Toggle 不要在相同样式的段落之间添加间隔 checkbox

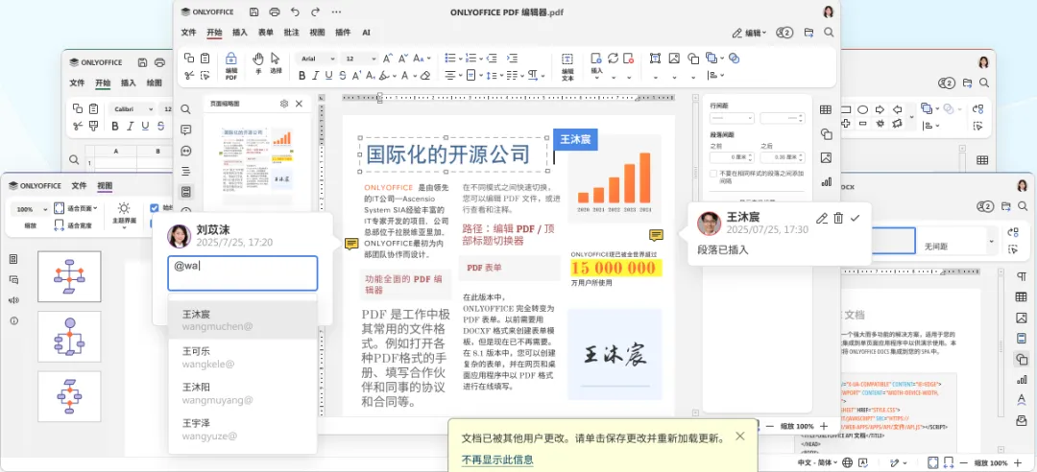pyautogui.click(x=713, y=174)
